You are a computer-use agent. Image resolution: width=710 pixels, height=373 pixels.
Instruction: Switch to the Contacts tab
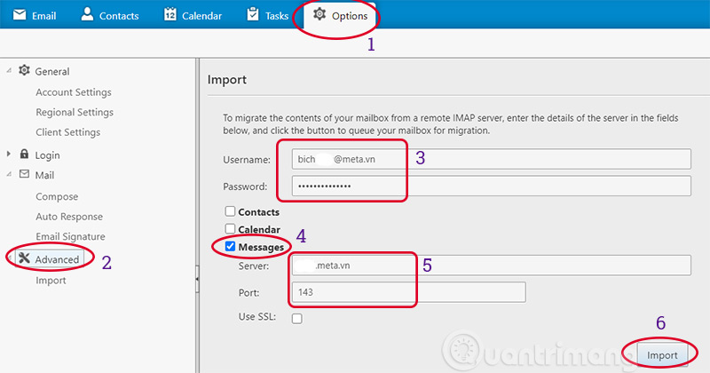(109, 15)
